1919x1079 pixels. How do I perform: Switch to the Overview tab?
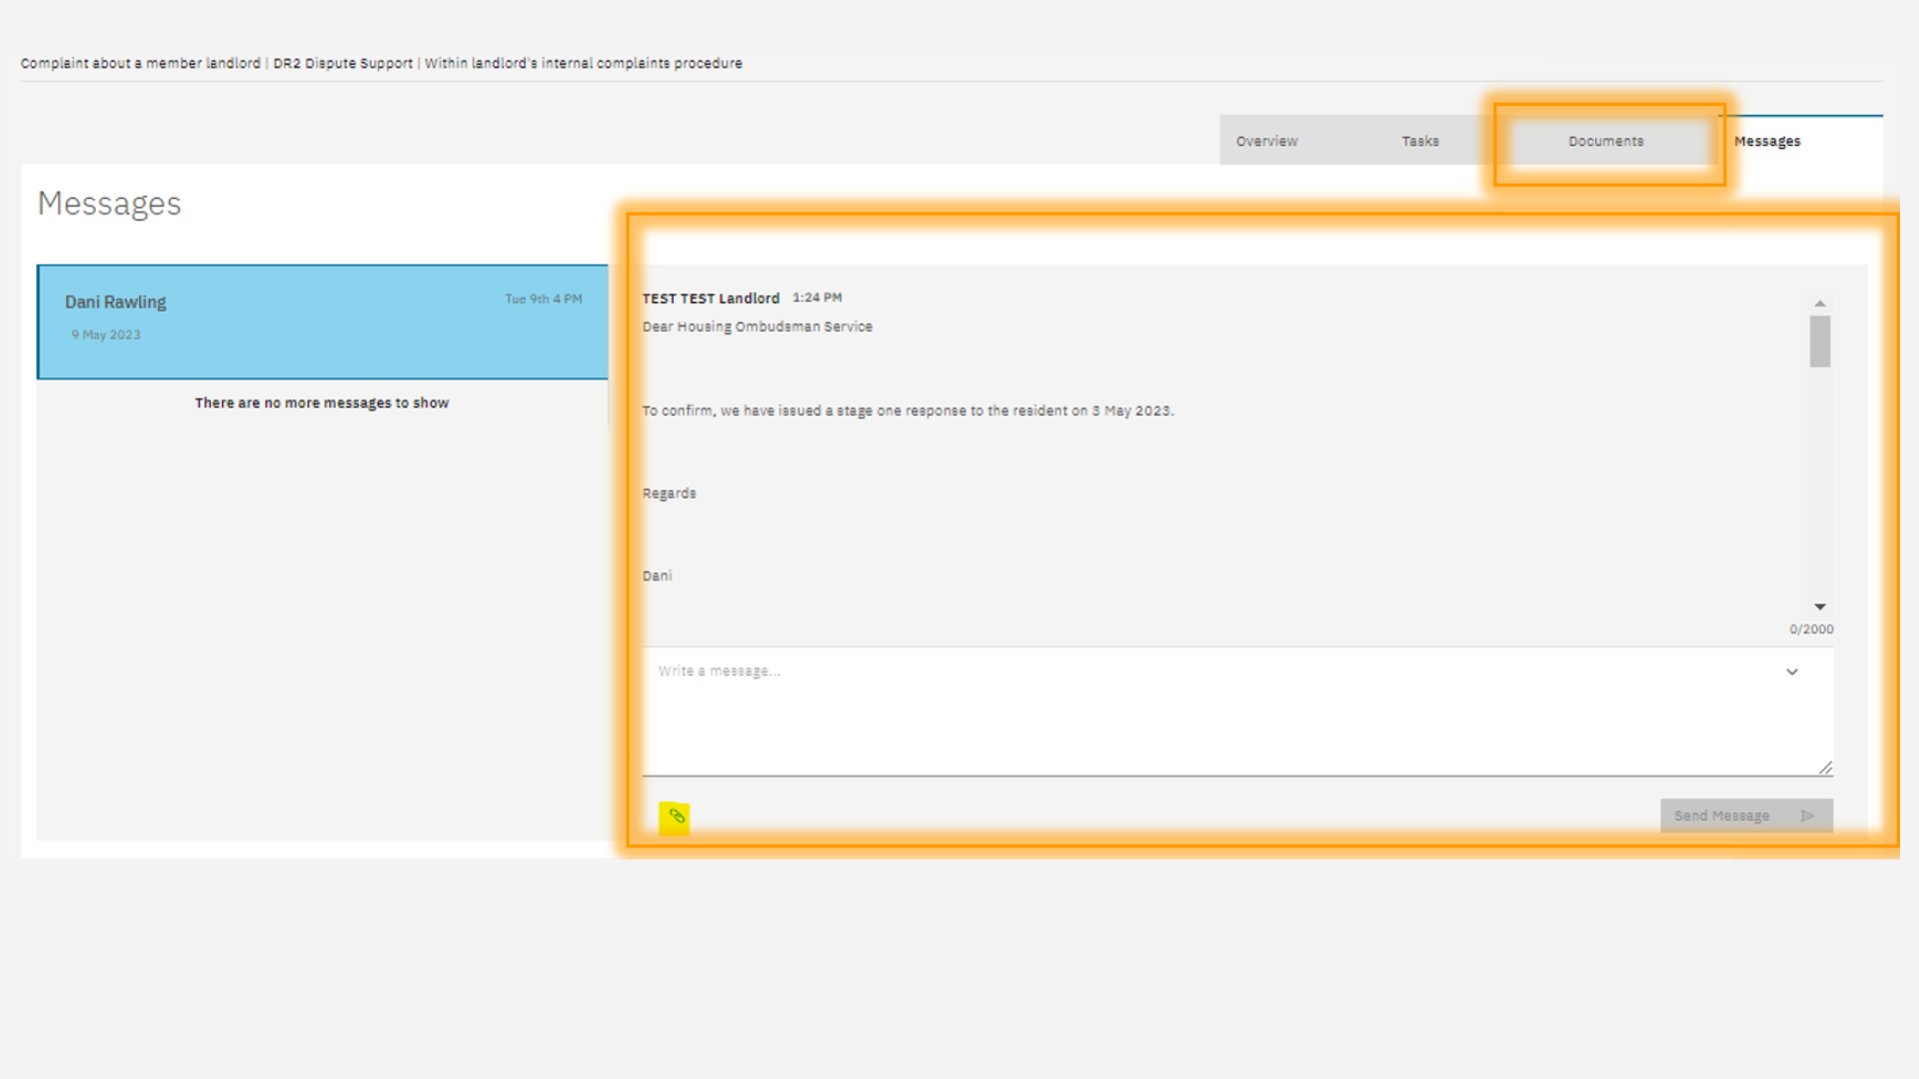[1266, 141]
